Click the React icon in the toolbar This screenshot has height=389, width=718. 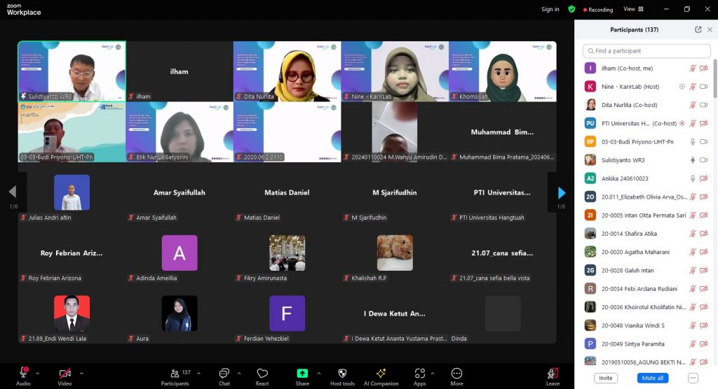(x=262, y=376)
